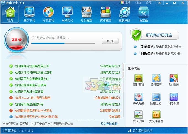188x134 pixels.
Task: Select 检测是否允许查看隐藏文件 row
Action: click(x=64, y=79)
